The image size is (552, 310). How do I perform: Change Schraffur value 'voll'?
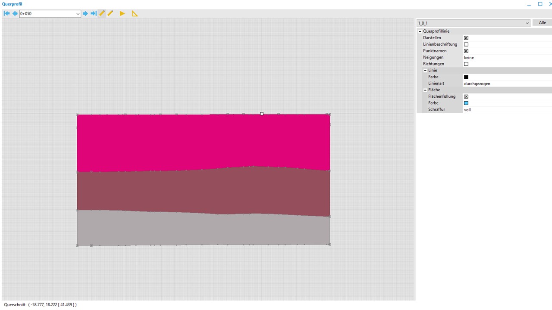click(507, 110)
